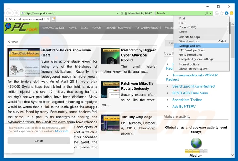Open BESTLABS Email Virus link

[190, 93]
